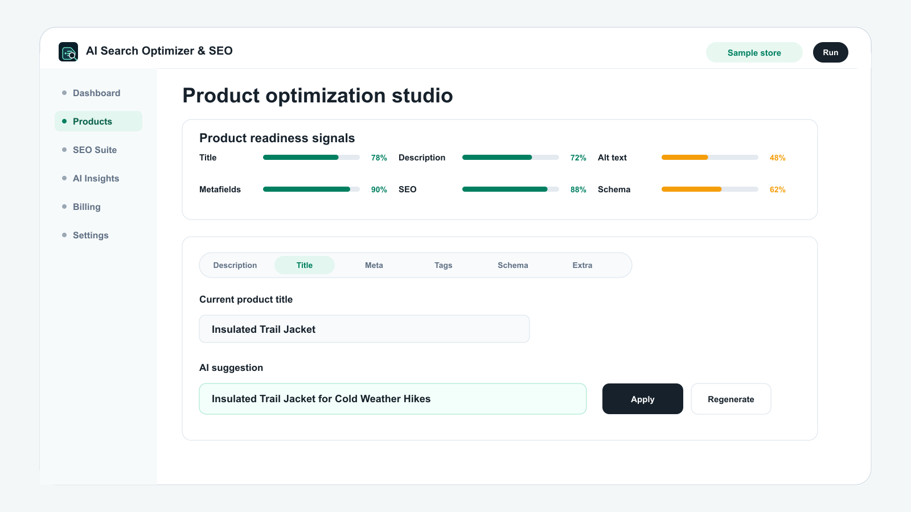Click the Run button in header
The image size is (911, 512).
coord(831,52)
